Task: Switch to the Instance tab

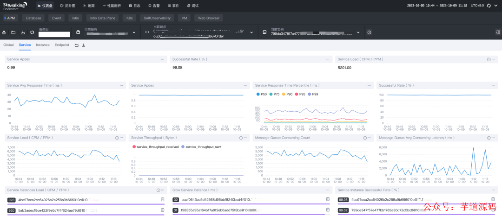Action: pos(43,45)
